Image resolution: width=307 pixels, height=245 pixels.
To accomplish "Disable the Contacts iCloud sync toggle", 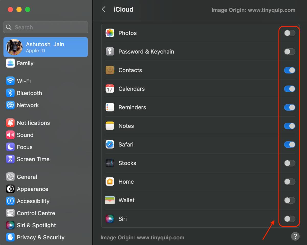I will 289,70.
